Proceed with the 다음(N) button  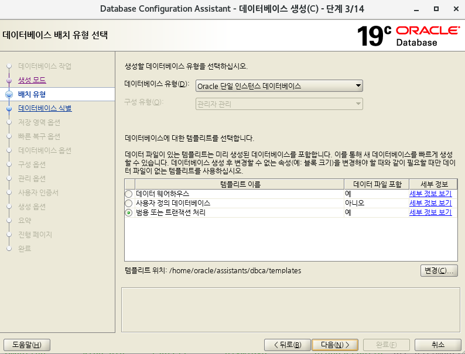(x=335, y=345)
